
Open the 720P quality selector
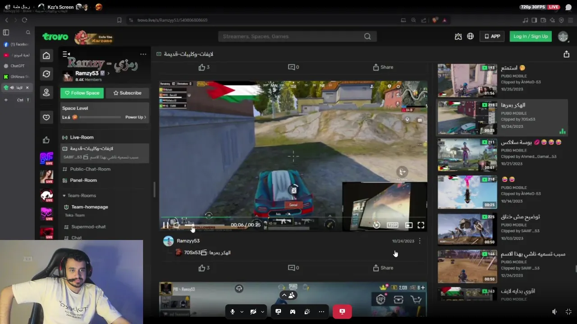click(x=393, y=225)
